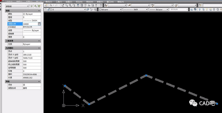The width and height of the screenshot is (222, 113).
Task: Click the blue grip at lowest polyline vertex
Action: click(x=89, y=104)
